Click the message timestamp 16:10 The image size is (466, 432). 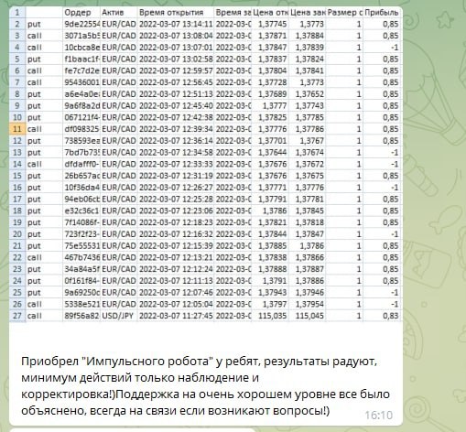[x=379, y=416]
